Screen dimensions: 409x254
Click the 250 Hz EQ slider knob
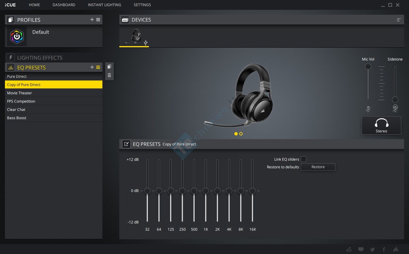point(182,191)
